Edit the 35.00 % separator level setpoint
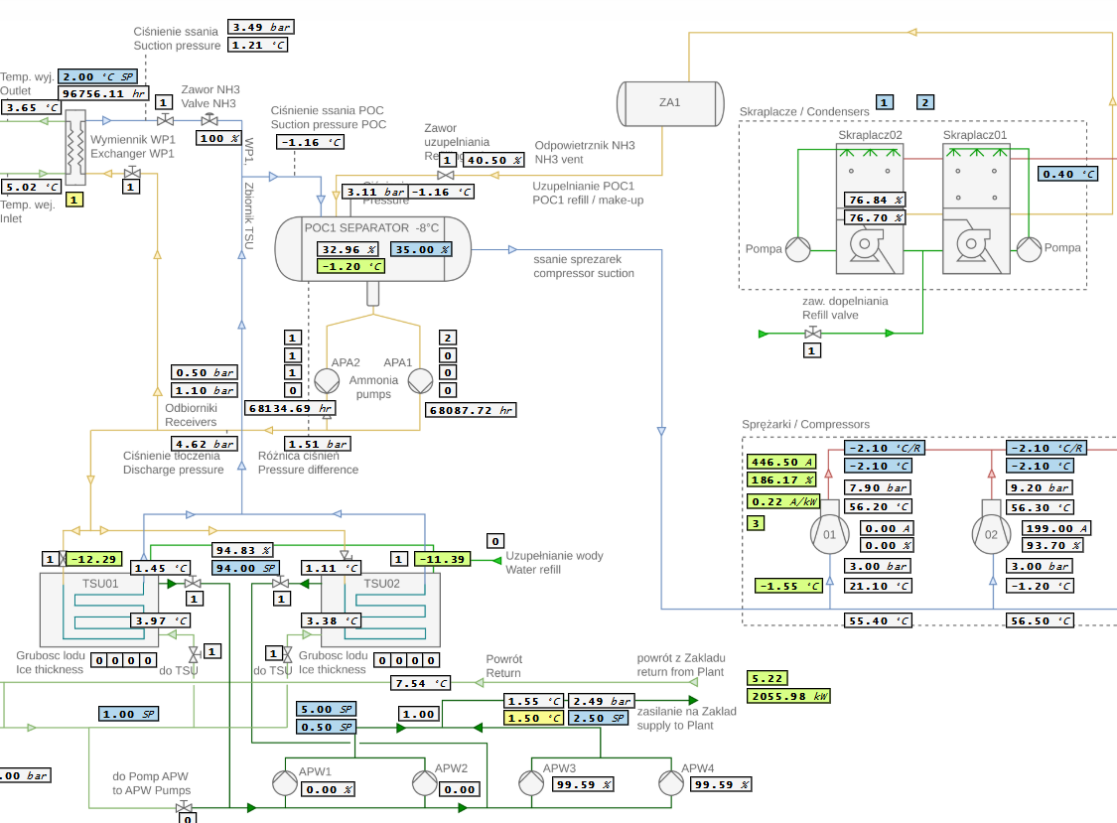1117x823 pixels. (x=418, y=249)
